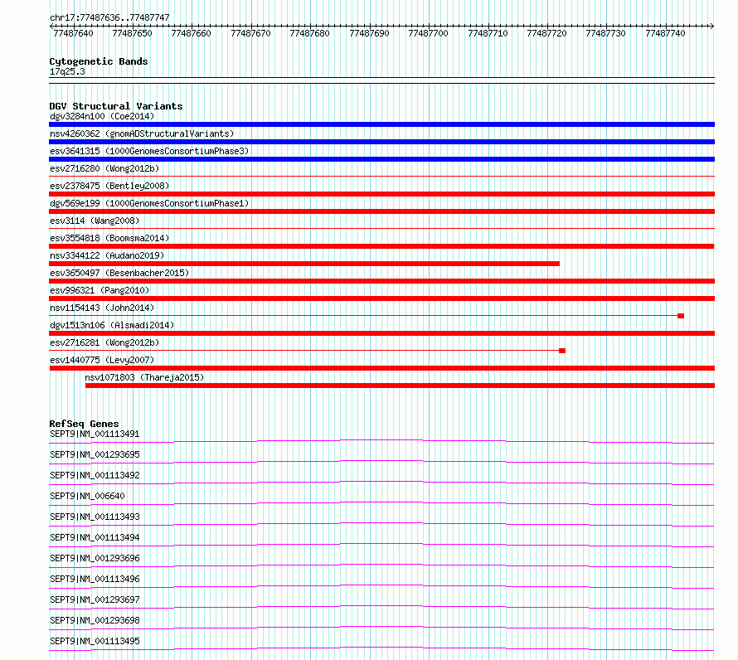Click ruler position 77487680
Viewport: 738px width, 660px height.
click(x=309, y=33)
